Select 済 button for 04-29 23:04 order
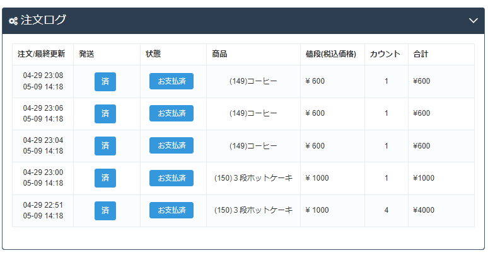This screenshot has width=488, height=253. (x=105, y=146)
